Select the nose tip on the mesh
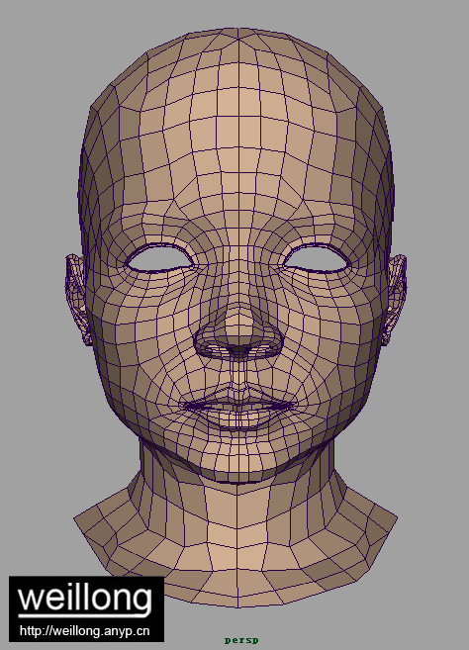This screenshot has height=650, width=469. (x=238, y=326)
